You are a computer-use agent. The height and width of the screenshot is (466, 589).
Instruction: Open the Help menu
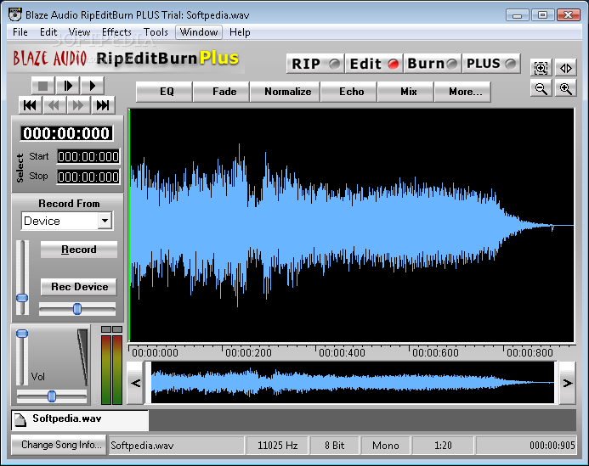coord(240,32)
